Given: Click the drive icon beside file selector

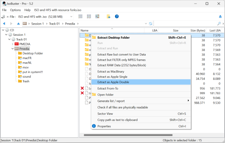Looking at the screenshot, I should point(3,17).
